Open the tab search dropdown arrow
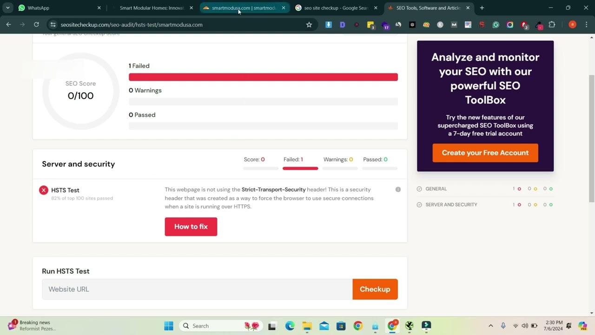 (x=8, y=8)
